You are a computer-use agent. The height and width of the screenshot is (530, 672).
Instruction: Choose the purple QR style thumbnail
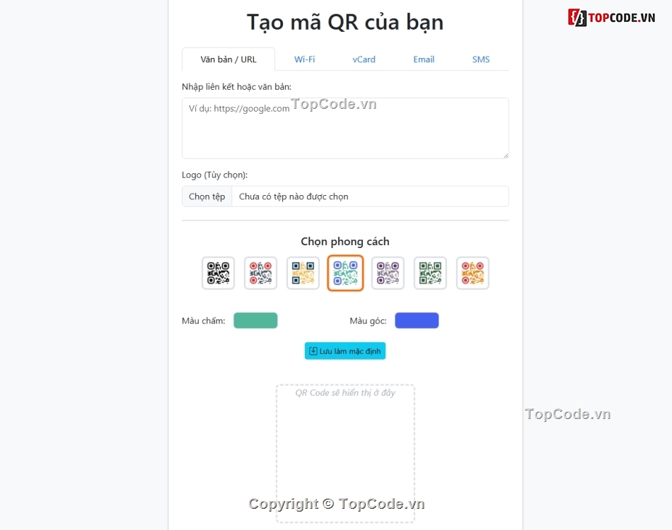pyautogui.click(x=388, y=273)
